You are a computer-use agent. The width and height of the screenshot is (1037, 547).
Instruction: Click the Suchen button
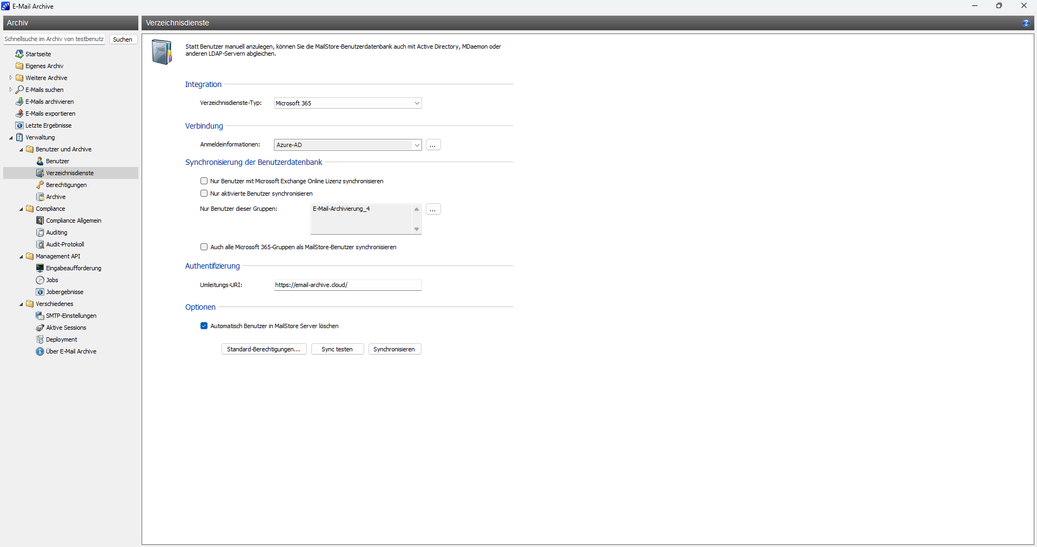(123, 39)
